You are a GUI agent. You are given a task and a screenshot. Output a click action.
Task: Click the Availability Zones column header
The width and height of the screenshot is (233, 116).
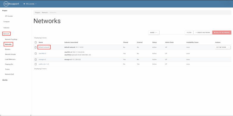click(x=192, y=42)
